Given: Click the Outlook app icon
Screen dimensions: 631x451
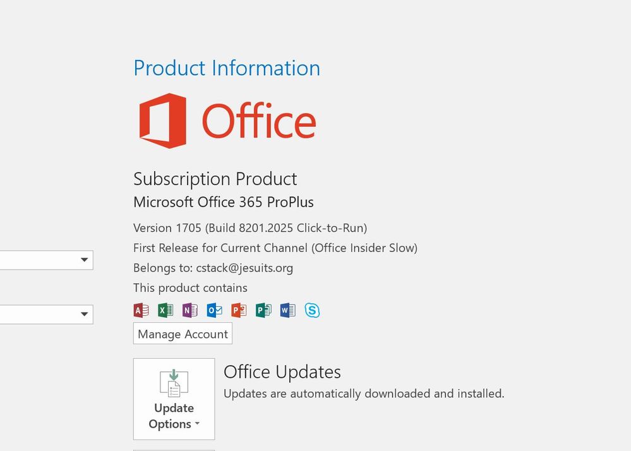Looking at the screenshot, I should point(215,310).
